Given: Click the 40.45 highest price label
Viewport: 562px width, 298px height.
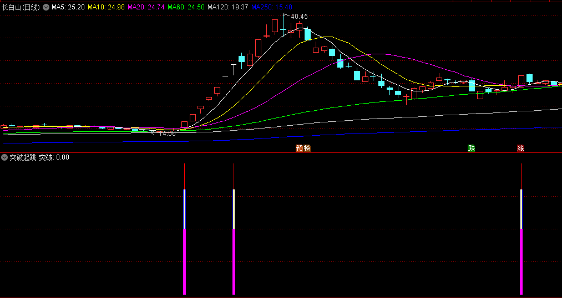Looking at the screenshot, I should tap(298, 17).
